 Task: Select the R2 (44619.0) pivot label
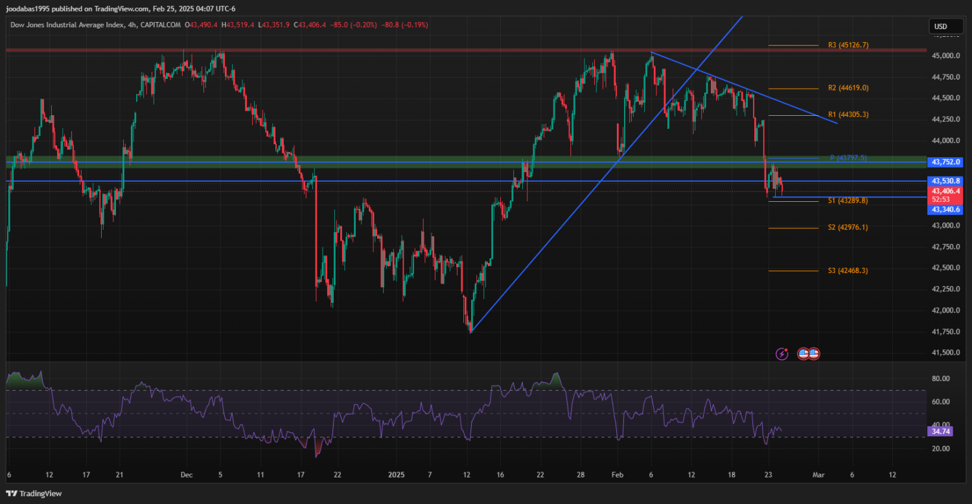(848, 88)
